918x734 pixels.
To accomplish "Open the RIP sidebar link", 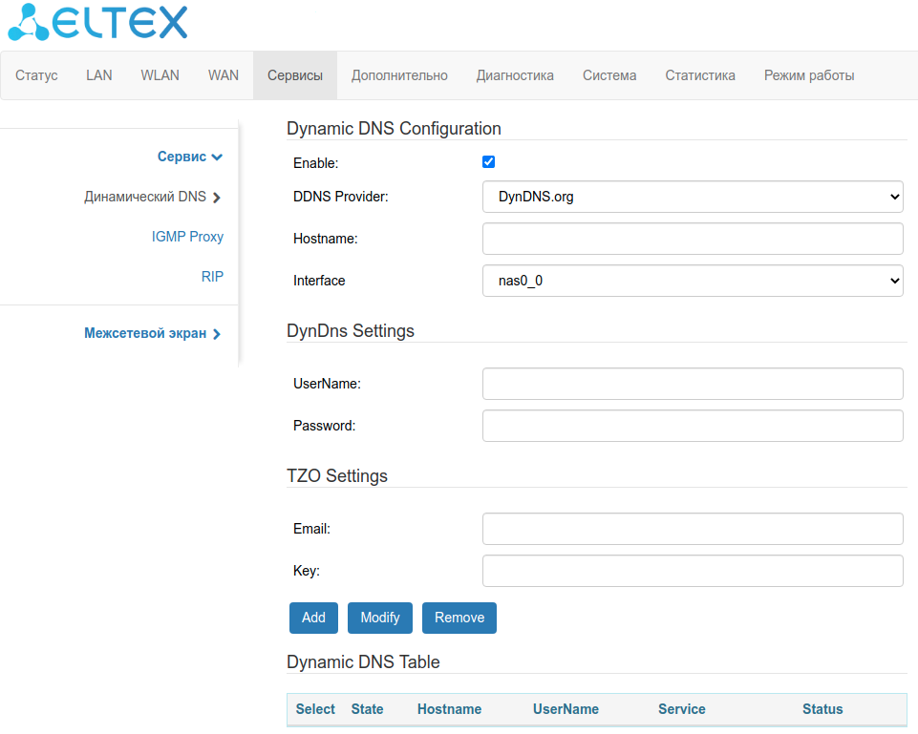I will (212, 277).
